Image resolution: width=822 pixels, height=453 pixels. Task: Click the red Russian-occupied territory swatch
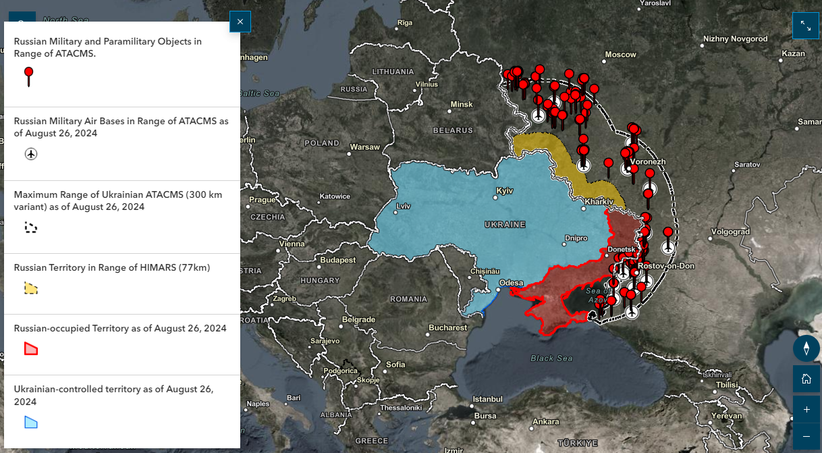pos(30,348)
